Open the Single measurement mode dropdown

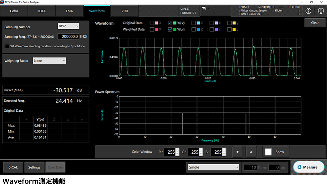pyautogui.click(x=214, y=167)
